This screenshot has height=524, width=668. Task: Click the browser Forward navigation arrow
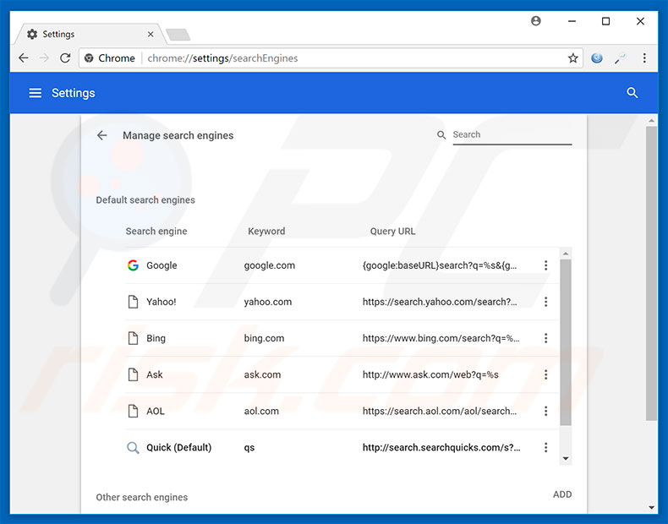[44, 57]
